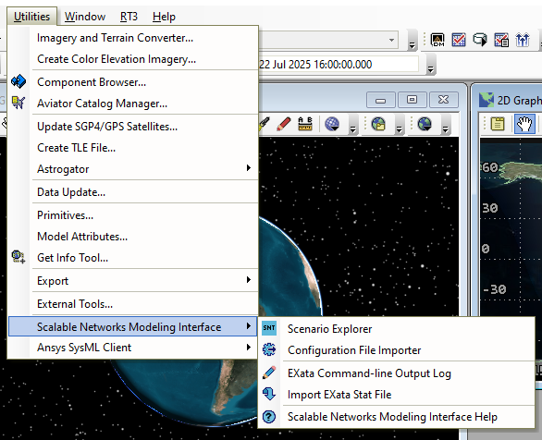
Task: Expand the Astrogator submenu arrow
Action: click(248, 168)
